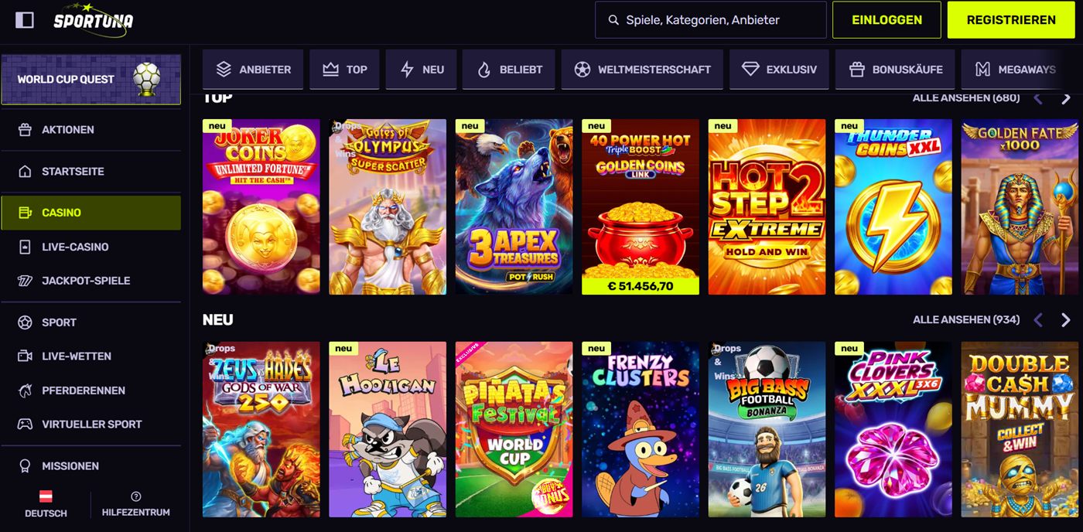This screenshot has width=1083, height=532.
Task: Open the Deutsch language selector
Action: pos(46,504)
